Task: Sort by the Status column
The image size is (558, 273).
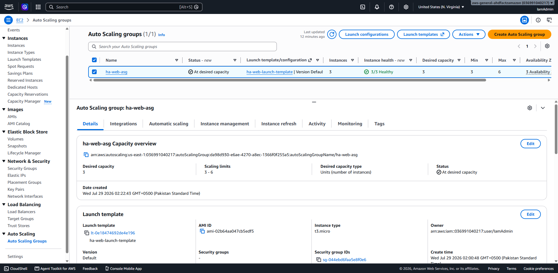Action: point(235,60)
